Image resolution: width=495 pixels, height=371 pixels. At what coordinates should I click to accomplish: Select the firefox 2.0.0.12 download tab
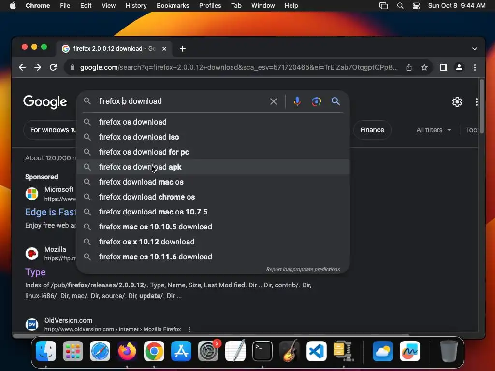(114, 49)
